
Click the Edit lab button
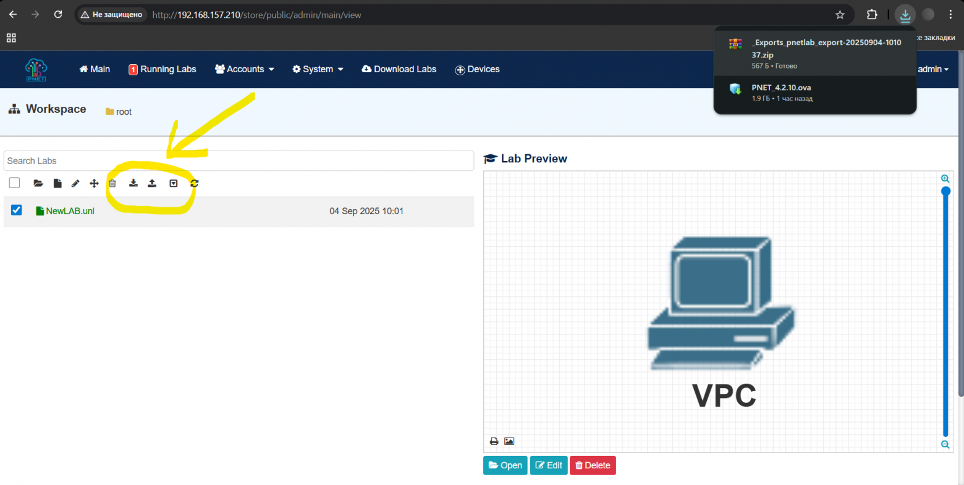[x=549, y=465]
